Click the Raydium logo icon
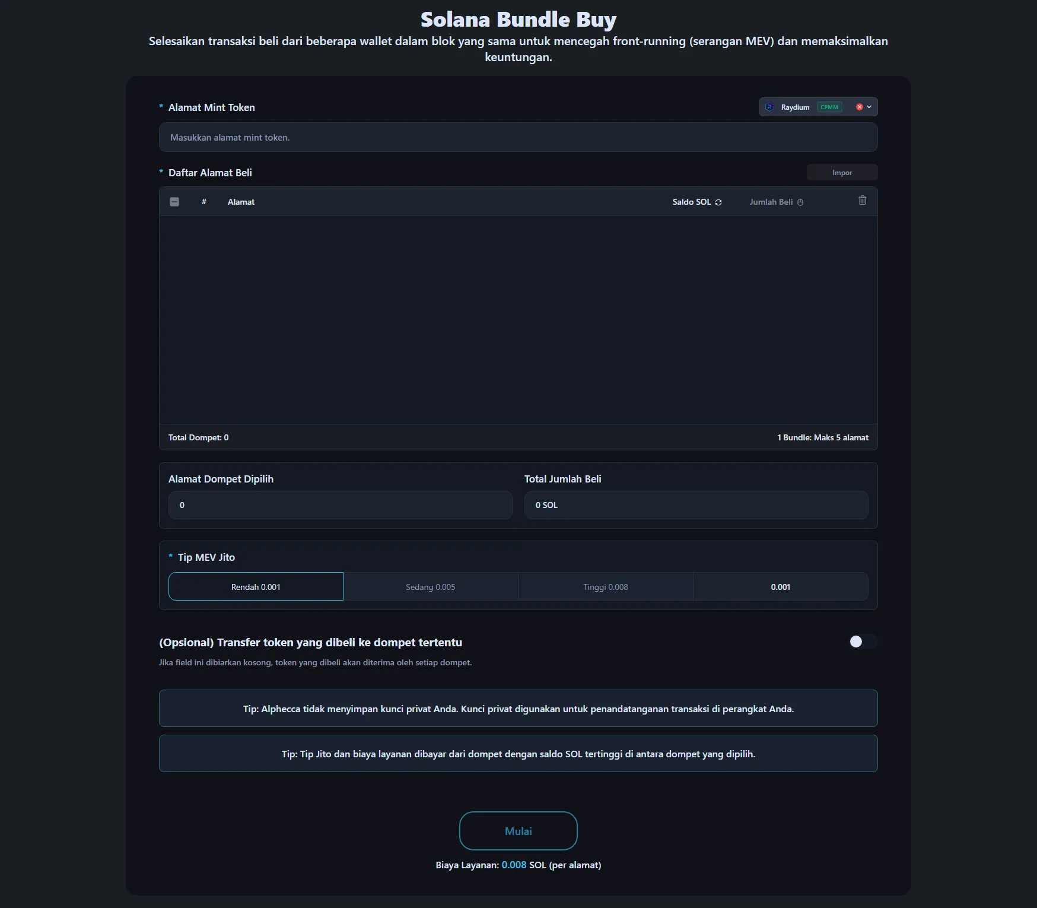The image size is (1037, 908). (x=769, y=107)
